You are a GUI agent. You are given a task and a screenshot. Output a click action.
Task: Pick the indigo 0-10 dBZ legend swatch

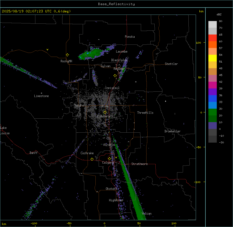212,126
